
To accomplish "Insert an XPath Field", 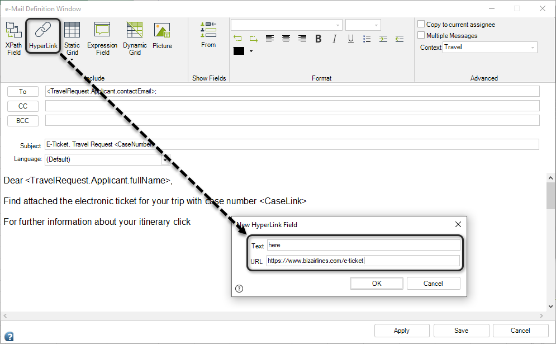I will click(x=13, y=38).
